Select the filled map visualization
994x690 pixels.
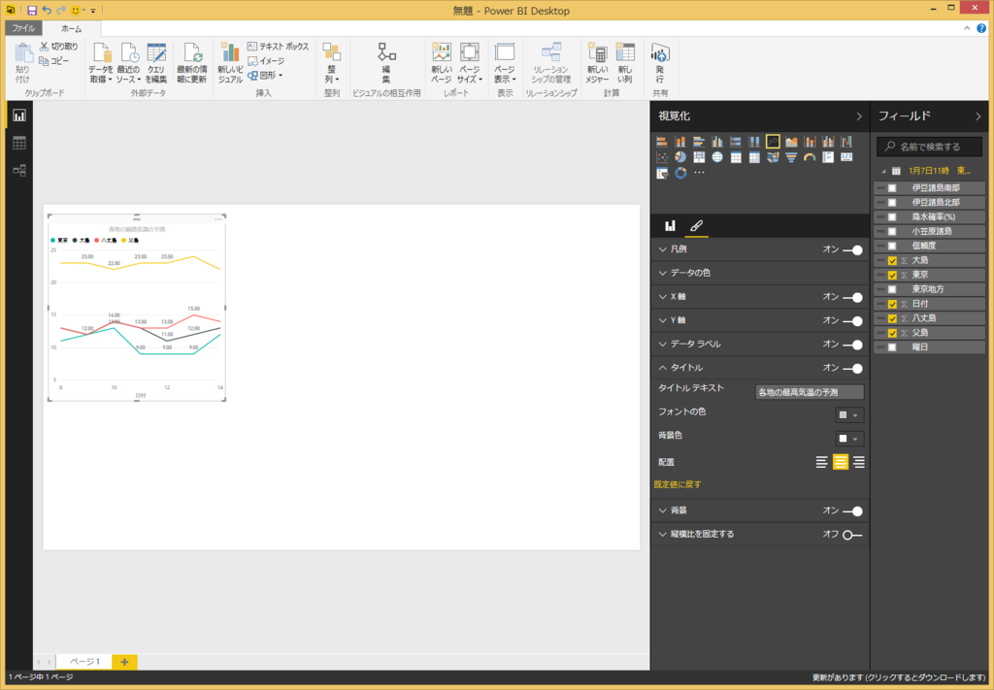point(773,157)
